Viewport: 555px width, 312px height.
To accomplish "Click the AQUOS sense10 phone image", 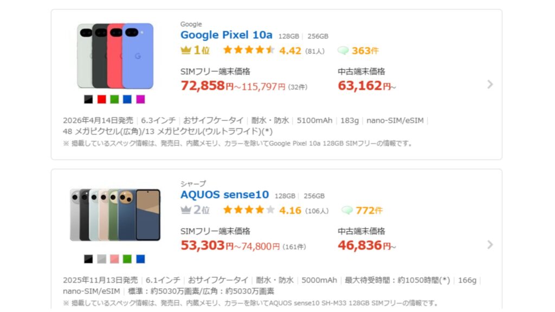I will pyautogui.click(x=115, y=215).
